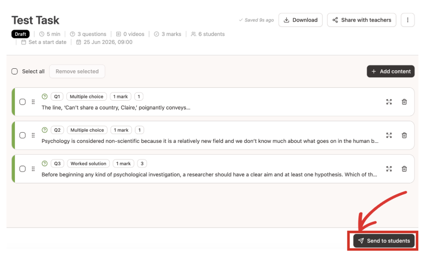Expand question Q3 to full view

coord(389,169)
